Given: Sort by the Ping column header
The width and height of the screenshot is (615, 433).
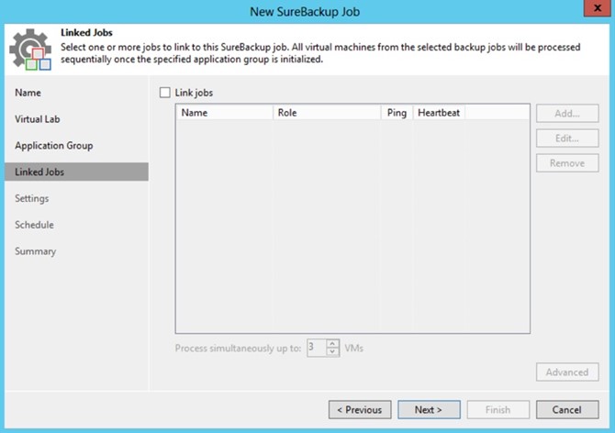Looking at the screenshot, I should click(397, 113).
